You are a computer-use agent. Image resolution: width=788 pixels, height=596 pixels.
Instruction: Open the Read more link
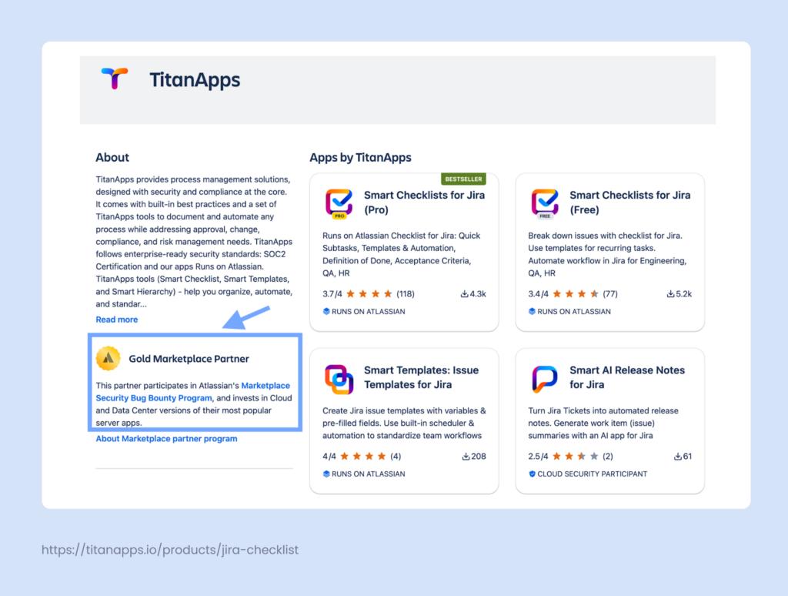pyautogui.click(x=116, y=319)
